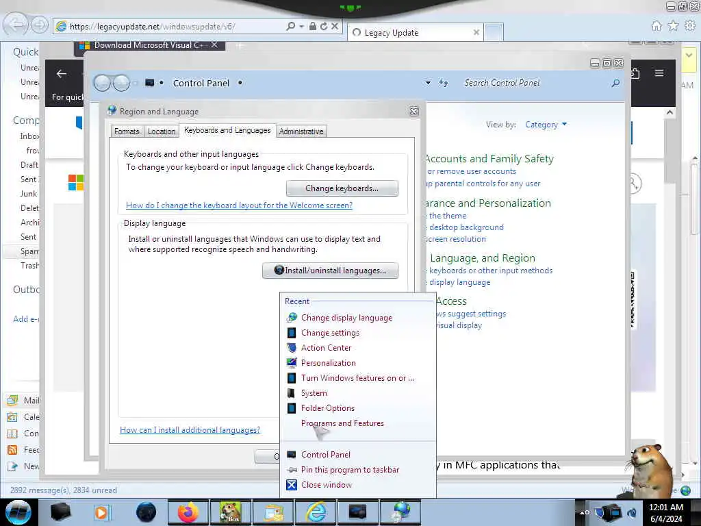Click the Change keyboards button
701x526 pixels.
342,188
